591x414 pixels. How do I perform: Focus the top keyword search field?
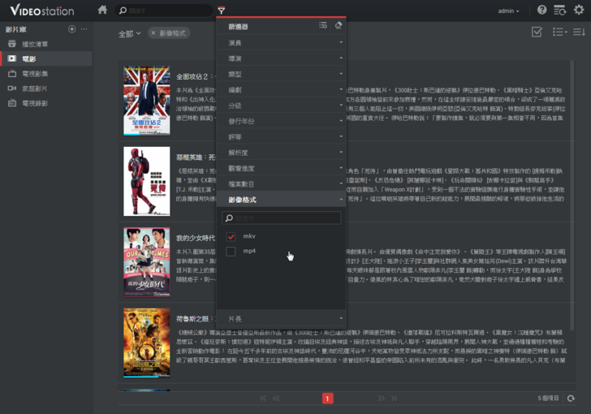pyautogui.click(x=164, y=11)
